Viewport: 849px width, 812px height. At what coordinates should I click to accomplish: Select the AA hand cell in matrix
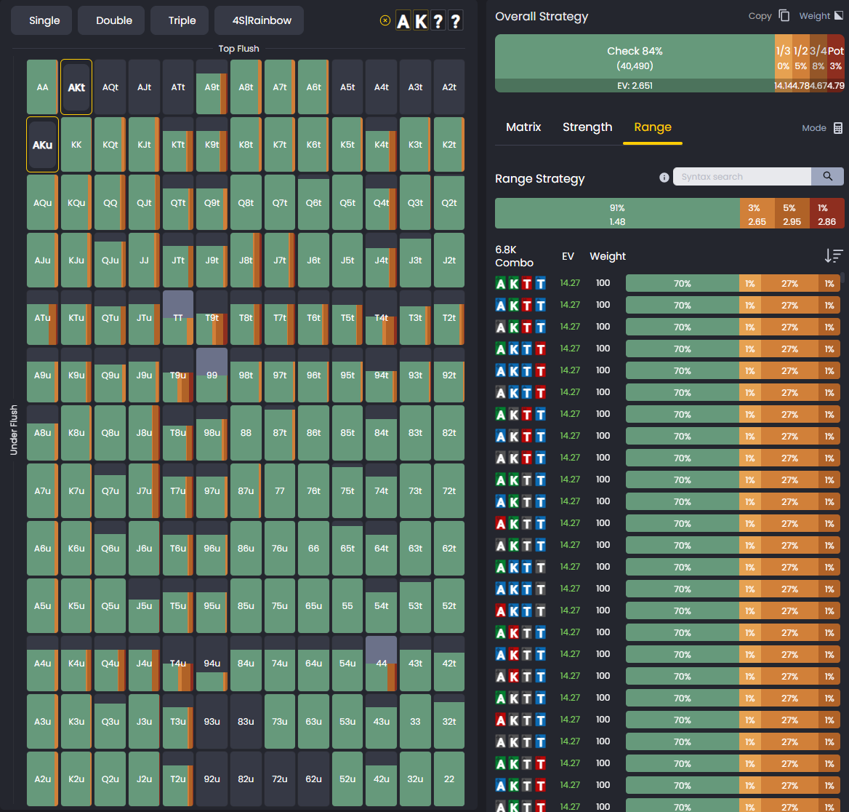tap(42, 87)
